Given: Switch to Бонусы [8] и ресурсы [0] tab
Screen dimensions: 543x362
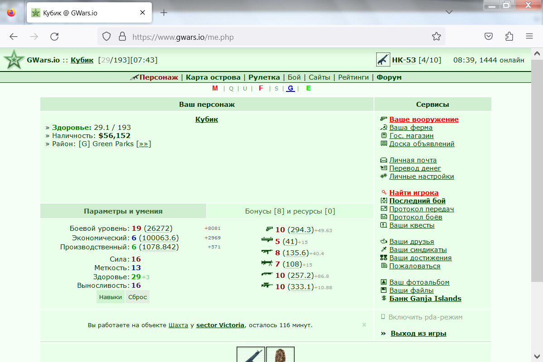Looking at the screenshot, I should (290, 211).
